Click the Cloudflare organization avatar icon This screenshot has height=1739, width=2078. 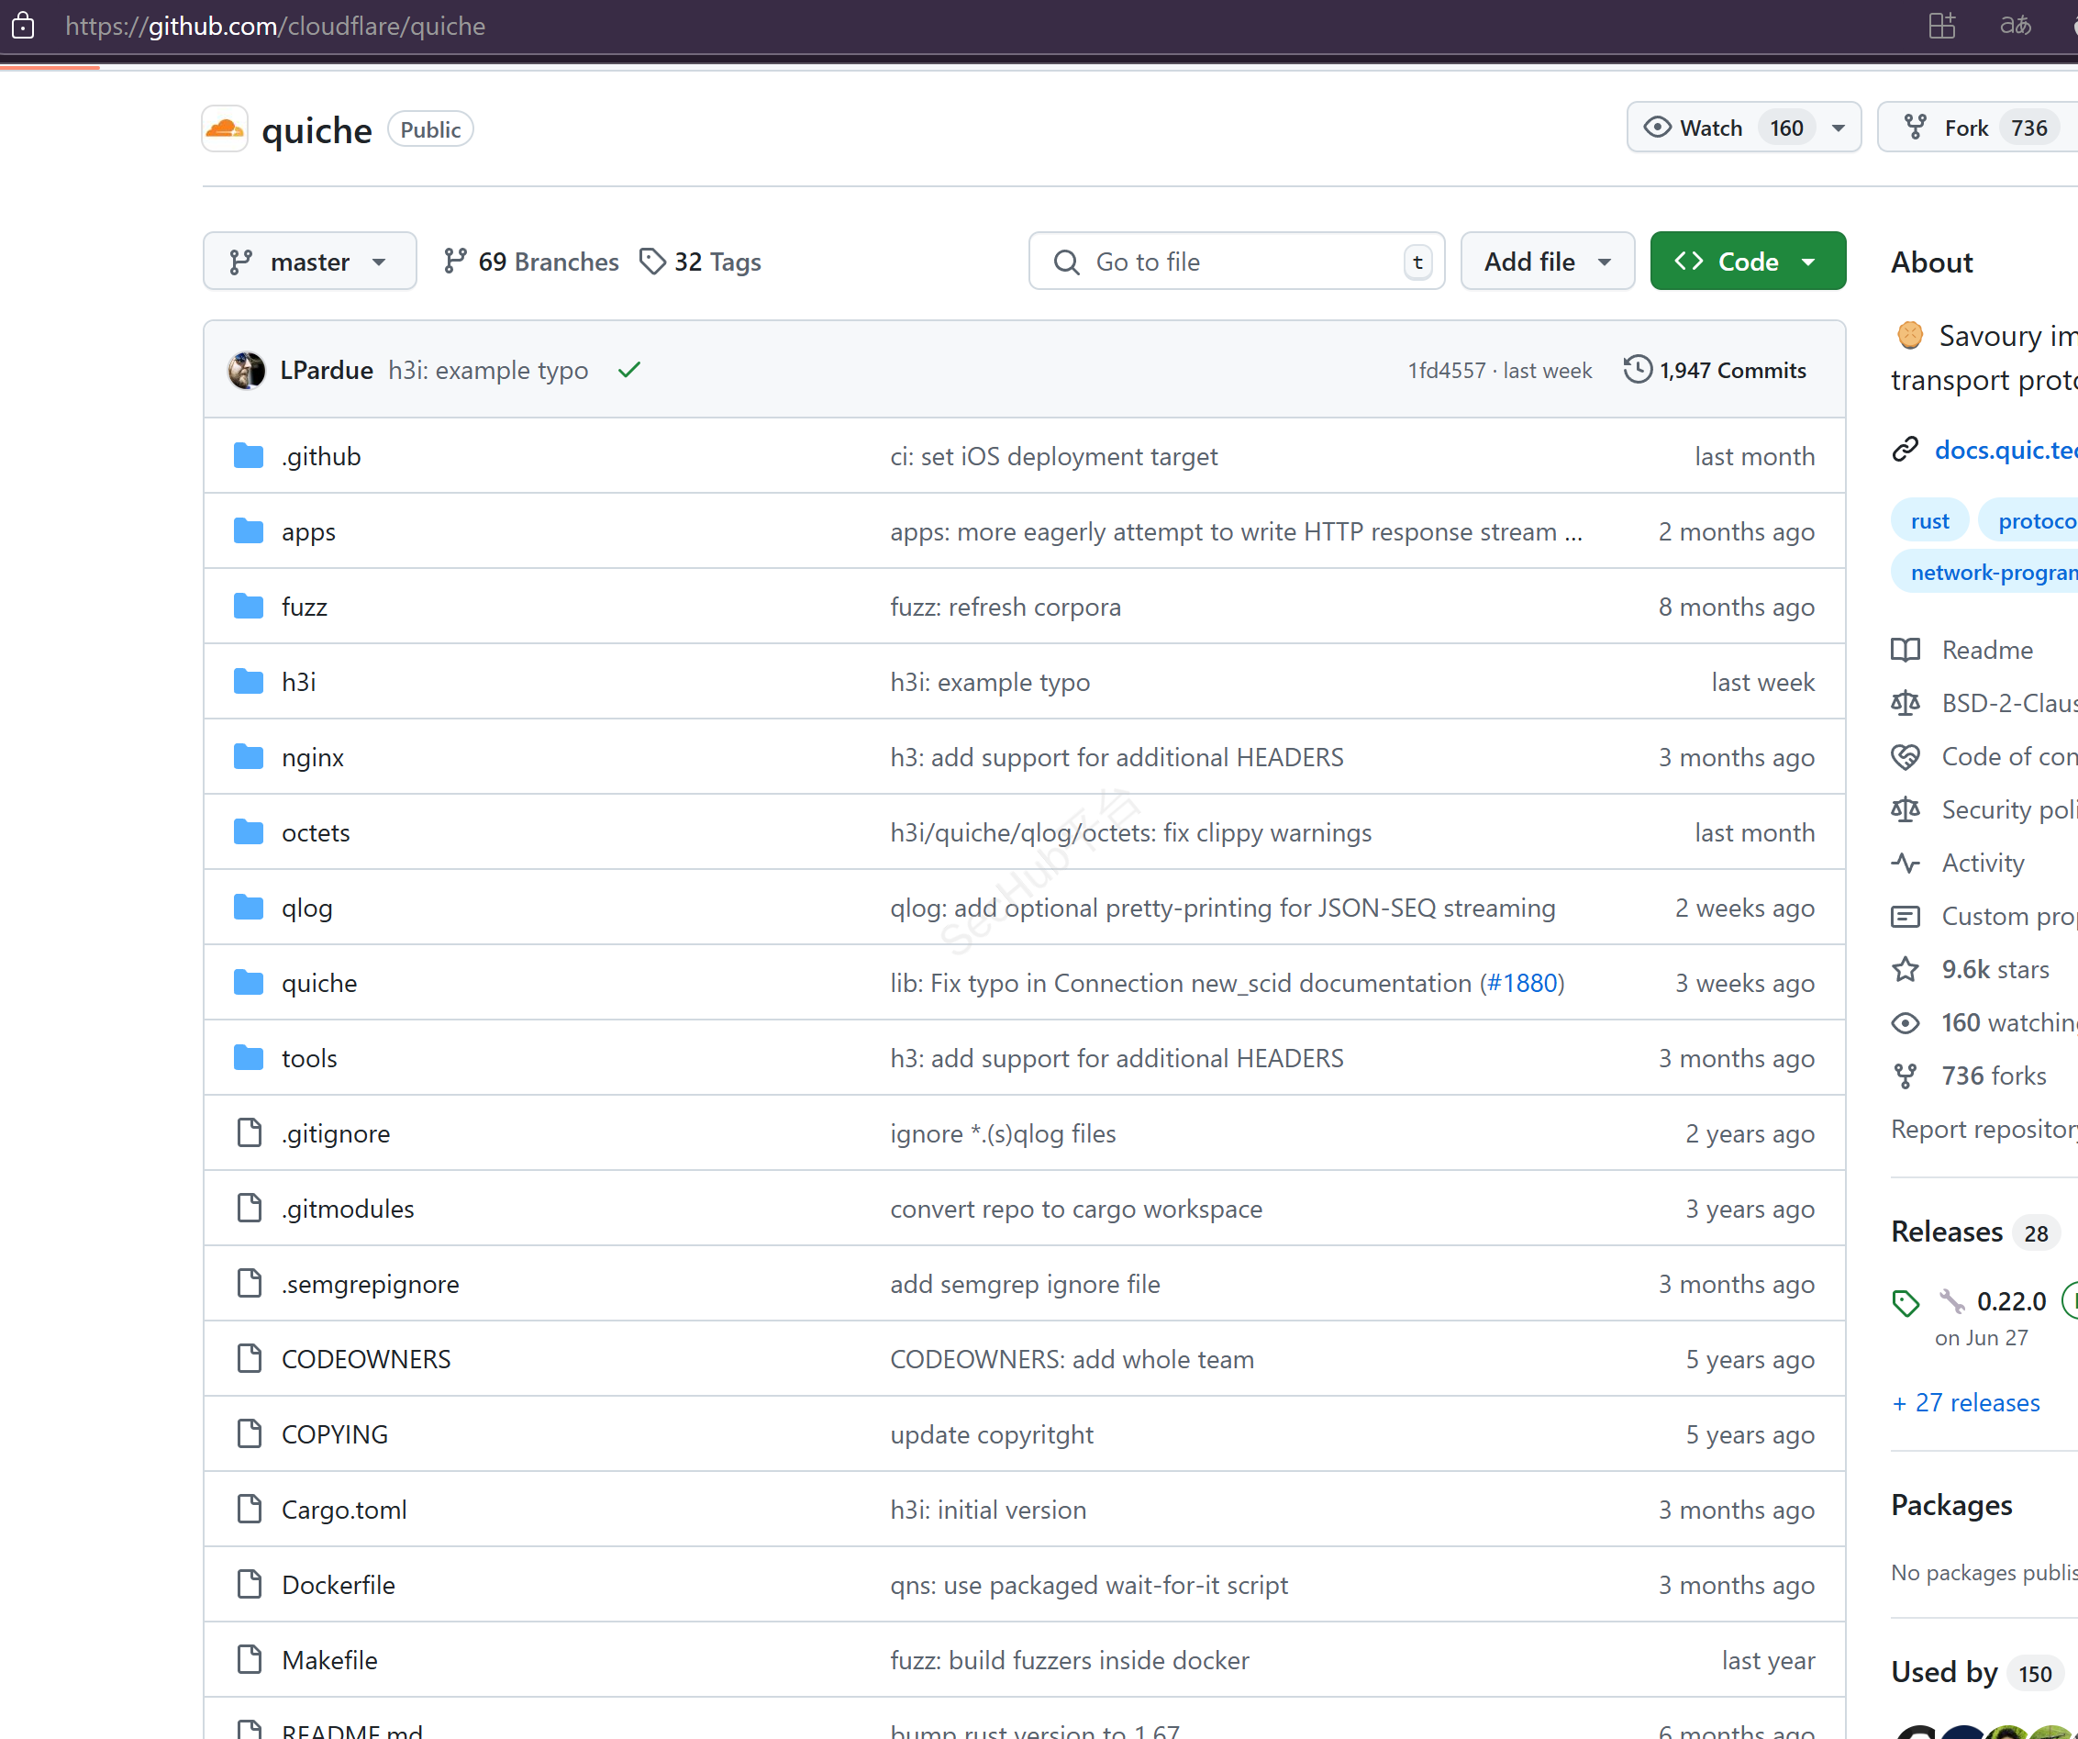click(225, 128)
